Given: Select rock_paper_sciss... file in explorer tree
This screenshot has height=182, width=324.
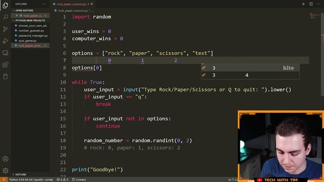Looking at the screenshot, I should click(x=30, y=45).
